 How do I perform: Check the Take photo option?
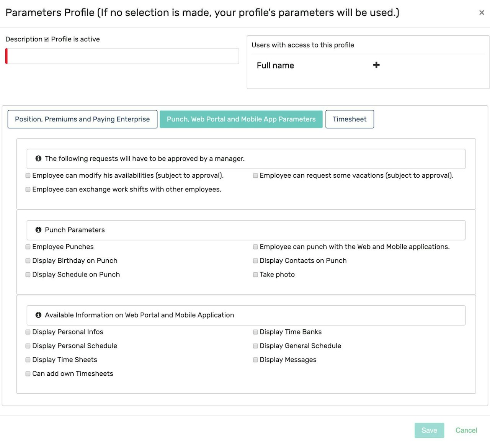tap(255, 275)
